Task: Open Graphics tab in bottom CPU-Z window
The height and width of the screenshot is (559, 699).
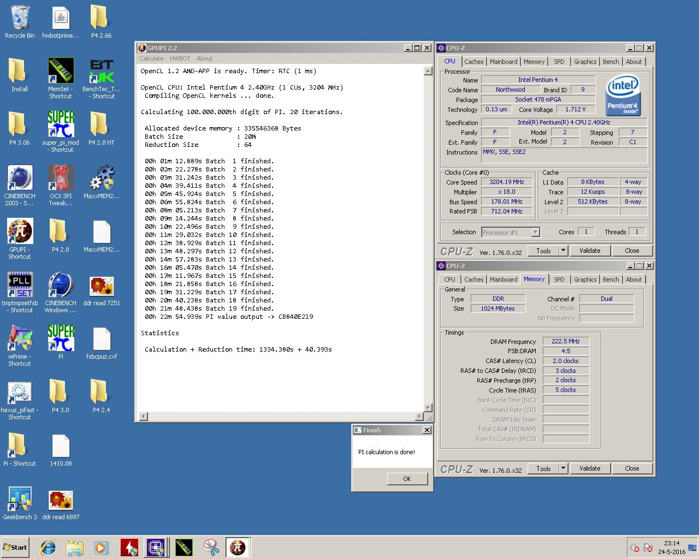Action: click(585, 279)
